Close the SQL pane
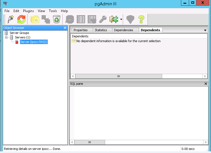 [206, 84]
